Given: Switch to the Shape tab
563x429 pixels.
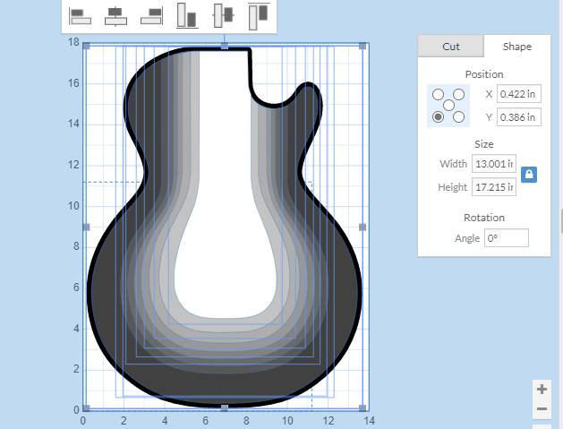Looking at the screenshot, I should click(516, 47).
